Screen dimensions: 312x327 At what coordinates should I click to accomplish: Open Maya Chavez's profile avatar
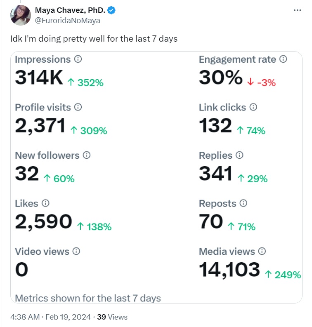click(21, 16)
